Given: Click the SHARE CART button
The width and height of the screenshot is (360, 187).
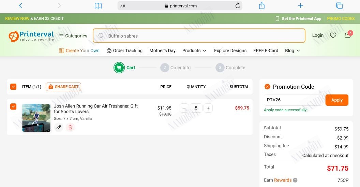Looking at the screenshot, I should coord(63,87).
